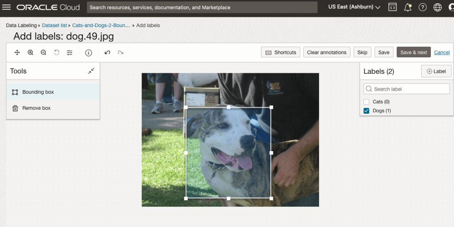Select the Bounding box tool
The width and height of the screenshot is (454, 227).
[x=38, y=92]
